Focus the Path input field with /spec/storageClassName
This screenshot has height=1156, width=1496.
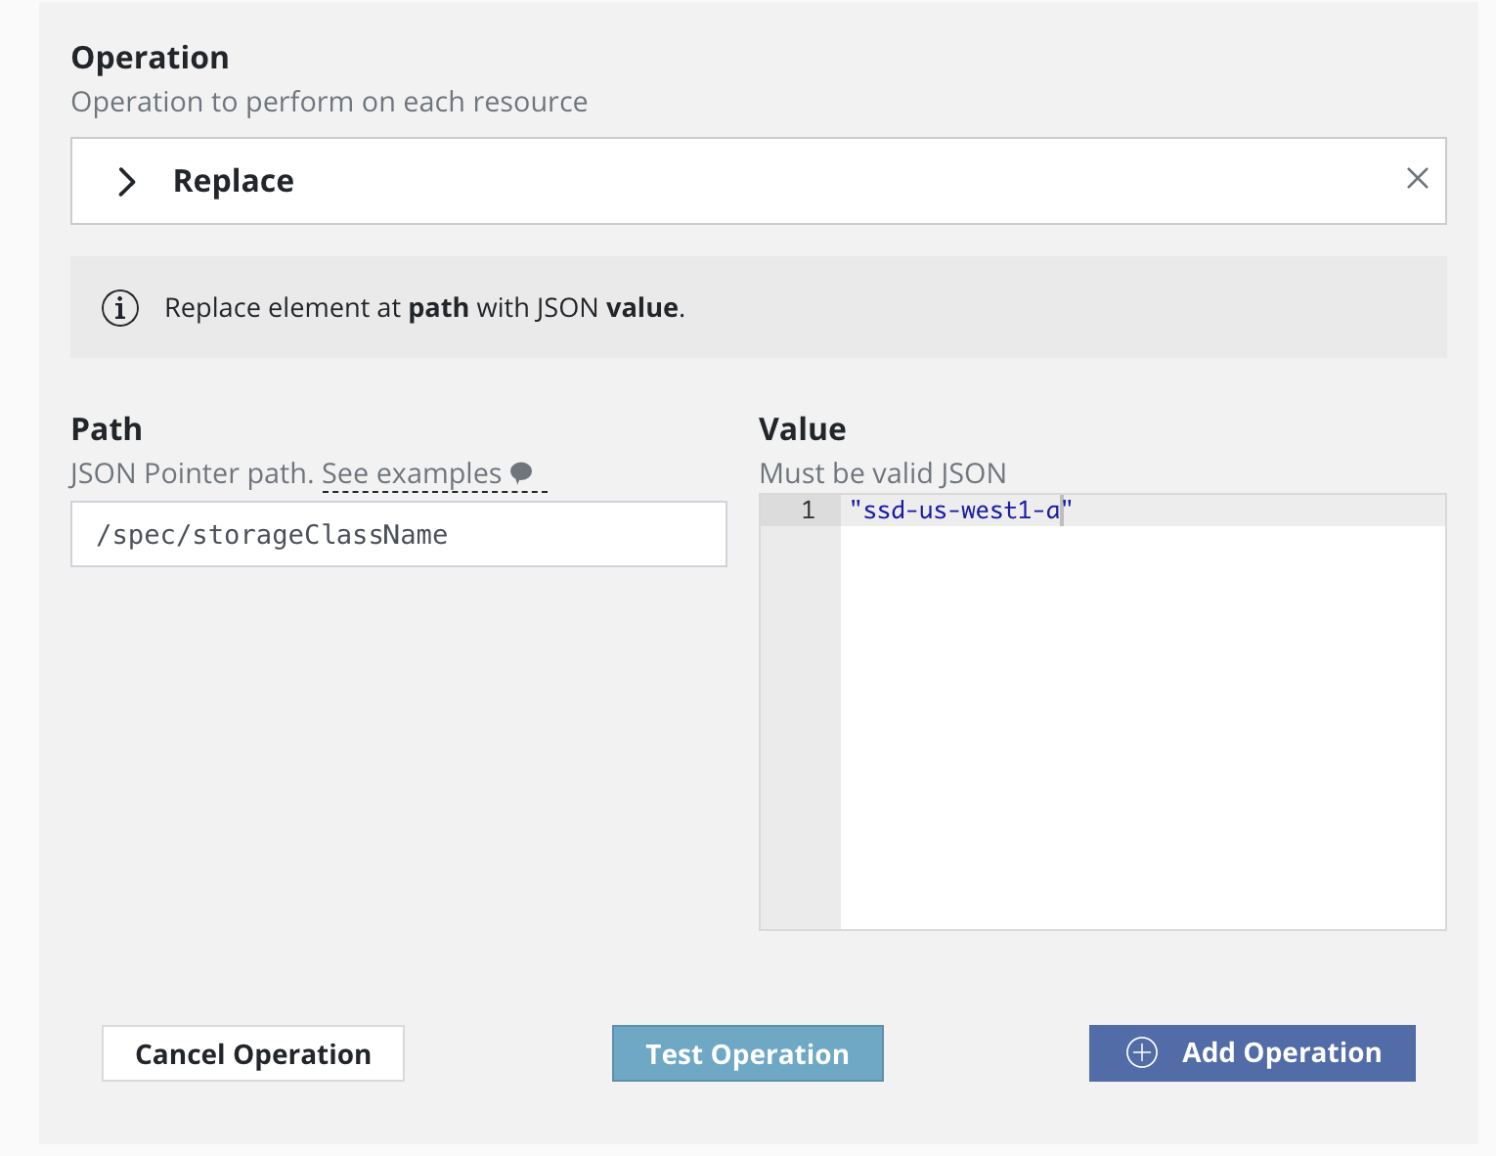(398, 534)
